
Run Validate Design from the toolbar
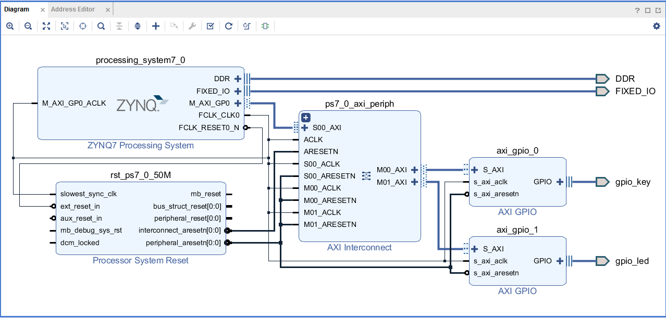(x=210, y=26)
